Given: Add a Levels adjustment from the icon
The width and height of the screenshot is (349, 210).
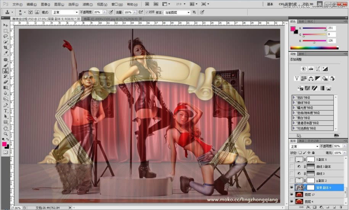Looking at the screenshot, I should click(x=311, y=69).
